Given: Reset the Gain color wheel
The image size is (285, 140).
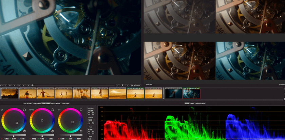Looking at the screenshot, I should coord(81,110).
